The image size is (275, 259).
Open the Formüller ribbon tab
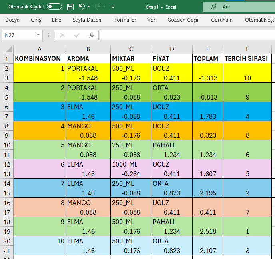pyautogui.click(x=125, y=20)
